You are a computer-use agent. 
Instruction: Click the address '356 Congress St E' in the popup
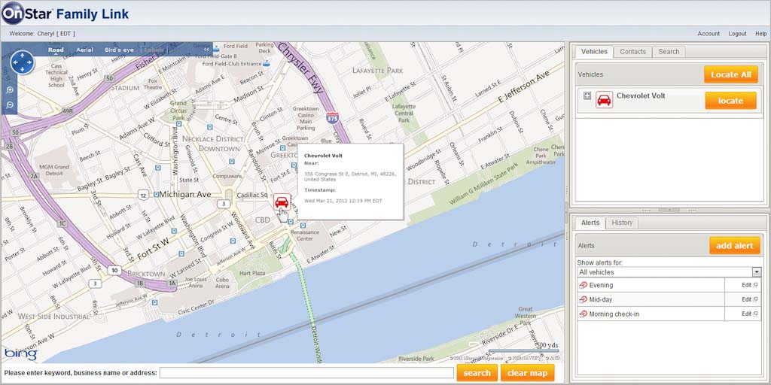click(350, 176)
